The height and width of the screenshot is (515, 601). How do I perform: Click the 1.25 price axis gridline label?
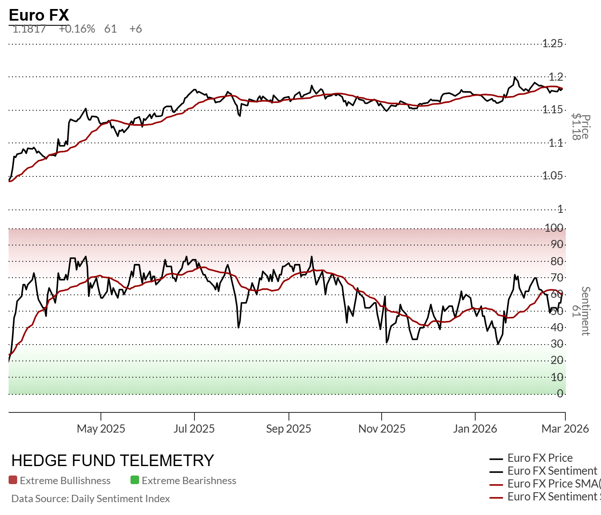click(552, 43)
